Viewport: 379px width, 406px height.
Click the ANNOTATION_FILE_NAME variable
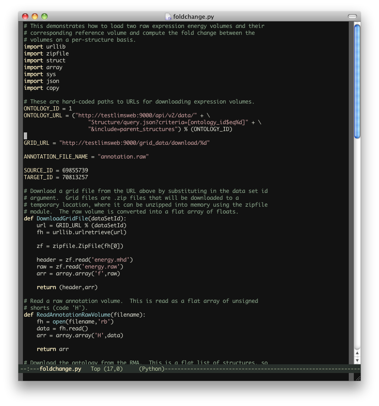tap(55, 157)
